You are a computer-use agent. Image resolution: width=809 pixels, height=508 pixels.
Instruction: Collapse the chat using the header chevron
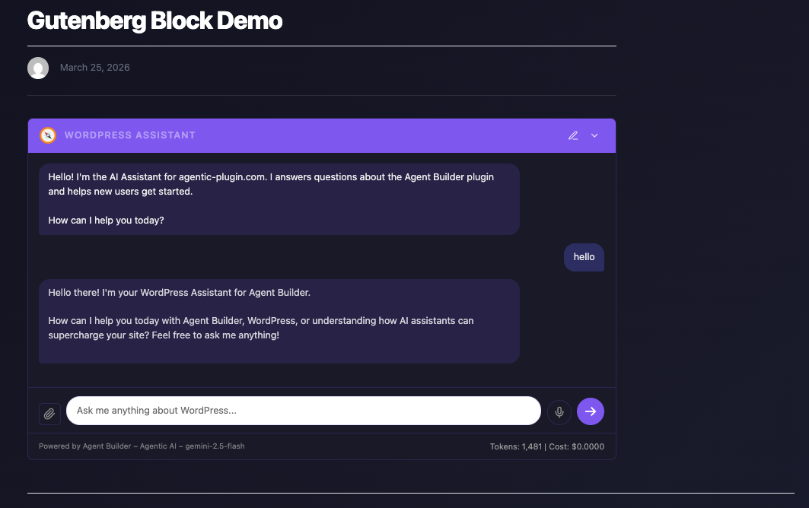pyautogui.click(x=594, y=135)
